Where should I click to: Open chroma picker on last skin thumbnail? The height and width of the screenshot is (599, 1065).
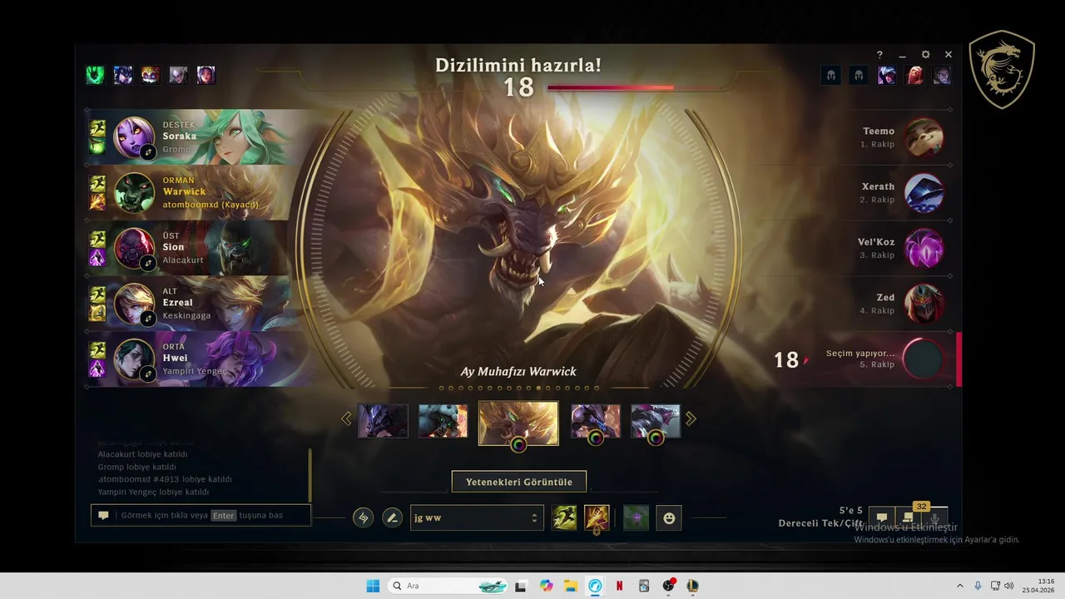pyautogui.click(x=656, y=438)
